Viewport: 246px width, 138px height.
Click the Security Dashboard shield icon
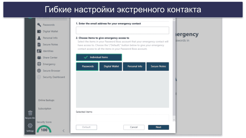[39, 77]
